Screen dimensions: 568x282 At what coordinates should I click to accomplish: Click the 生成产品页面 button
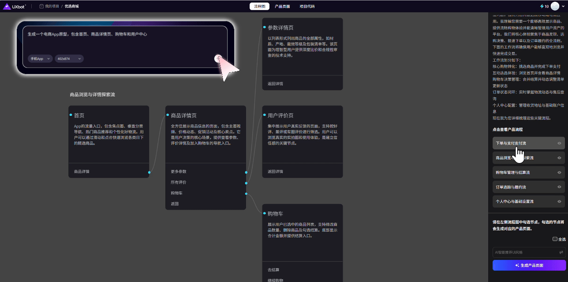pyautogui.click(x=529, y=265)
